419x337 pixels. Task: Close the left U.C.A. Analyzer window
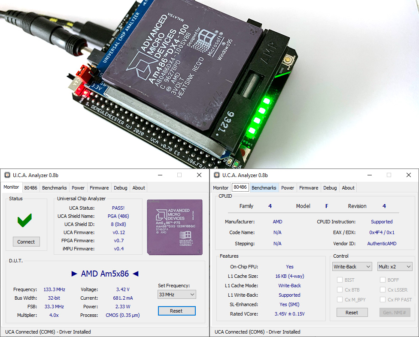[199, 175]
